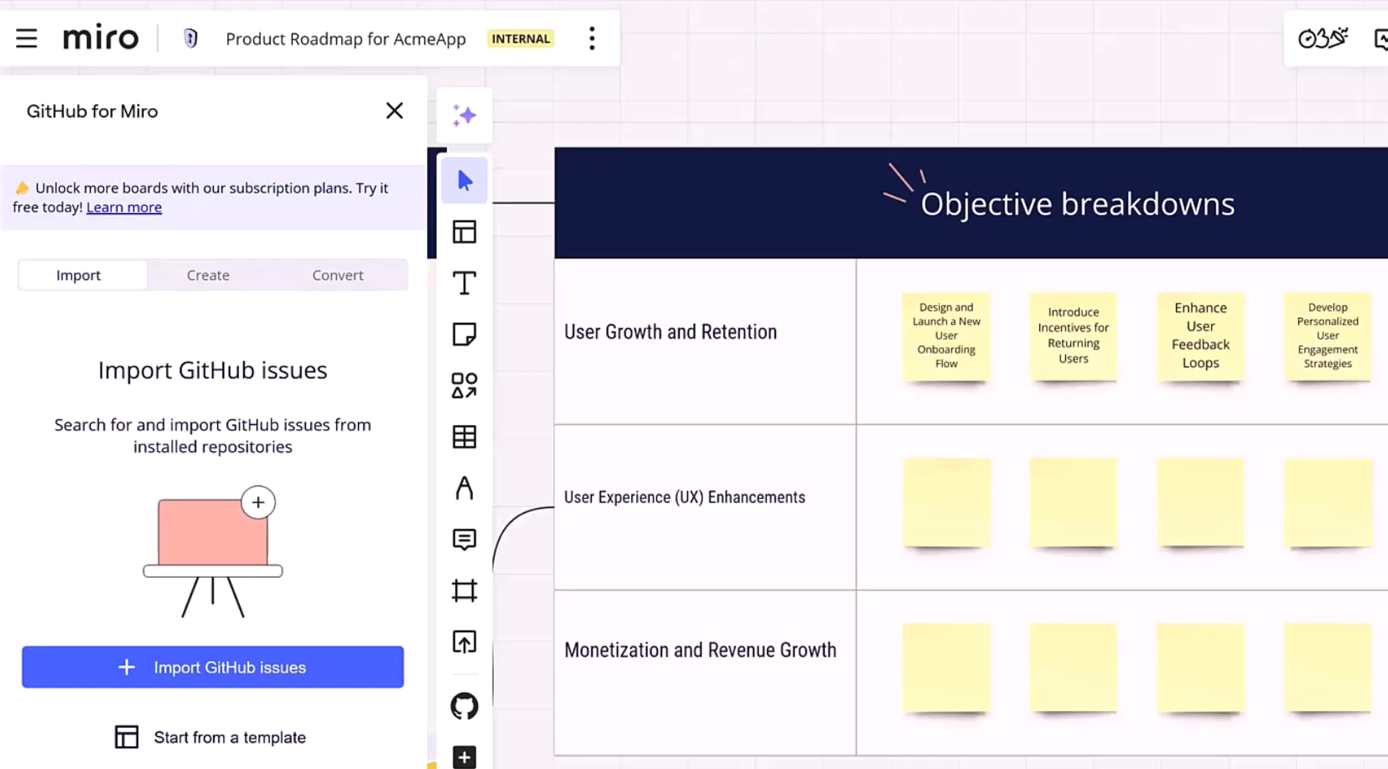Open more apps with the plus icon
This screenshot has height=769, width=1388.
(464, 758)
